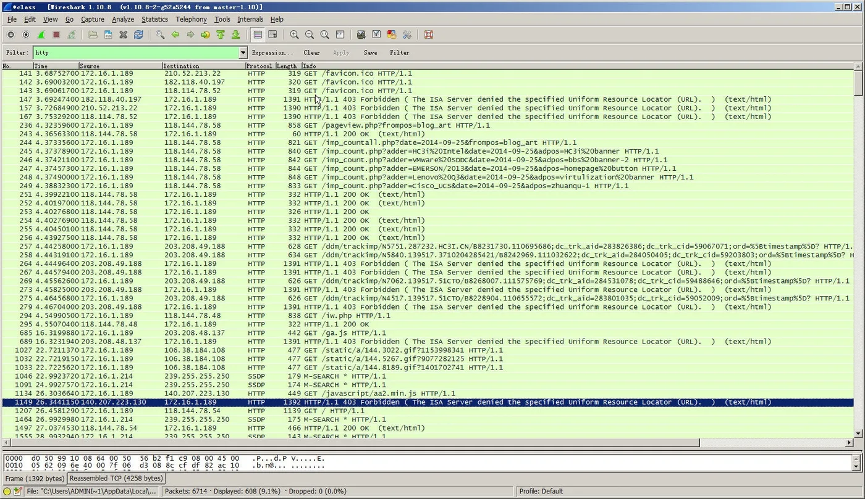The width and height of the screenshot is (865, 499).
Task: Open the View menu
Action: tap(50, 19)
